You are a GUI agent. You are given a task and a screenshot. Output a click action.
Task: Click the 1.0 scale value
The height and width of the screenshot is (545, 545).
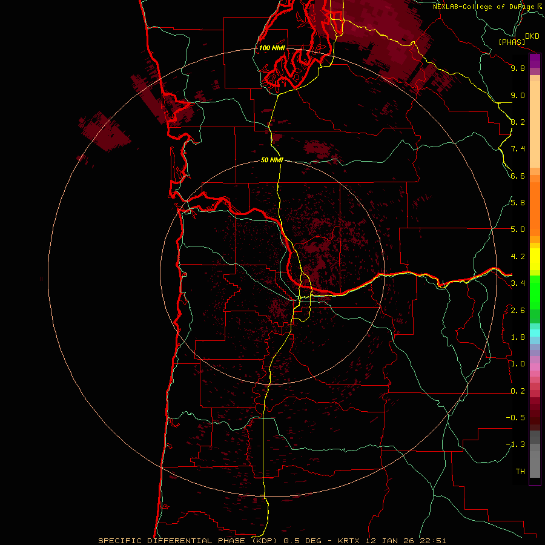click(x=518, y=364)
